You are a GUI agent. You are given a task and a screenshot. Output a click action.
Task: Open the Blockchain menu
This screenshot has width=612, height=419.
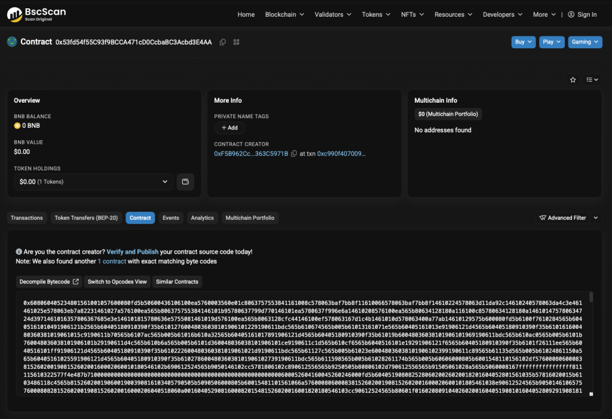coord(284,14)
